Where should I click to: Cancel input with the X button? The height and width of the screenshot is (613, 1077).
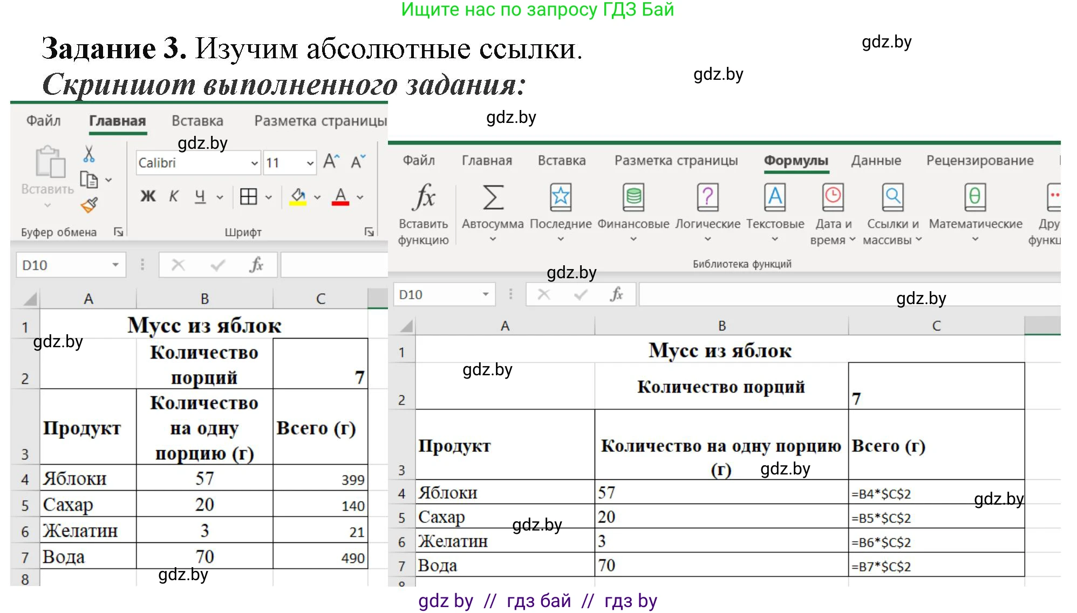[178, 265]
